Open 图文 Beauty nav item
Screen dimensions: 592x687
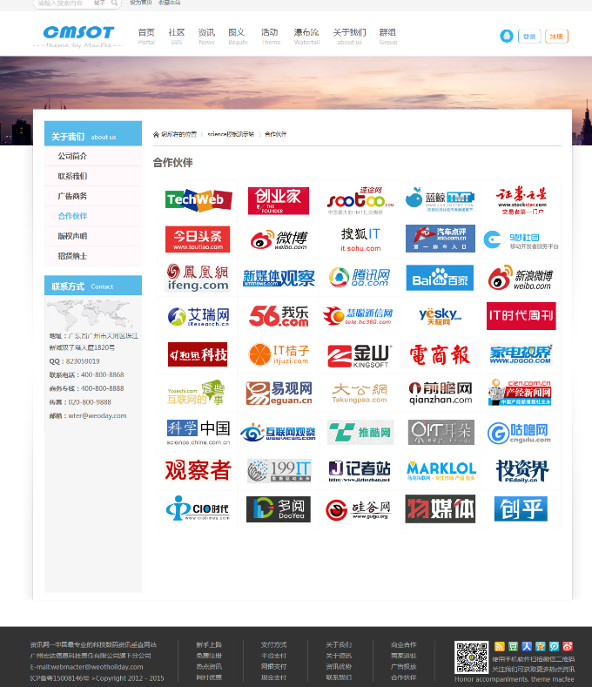pyautogui.click(x=238, y=37)
